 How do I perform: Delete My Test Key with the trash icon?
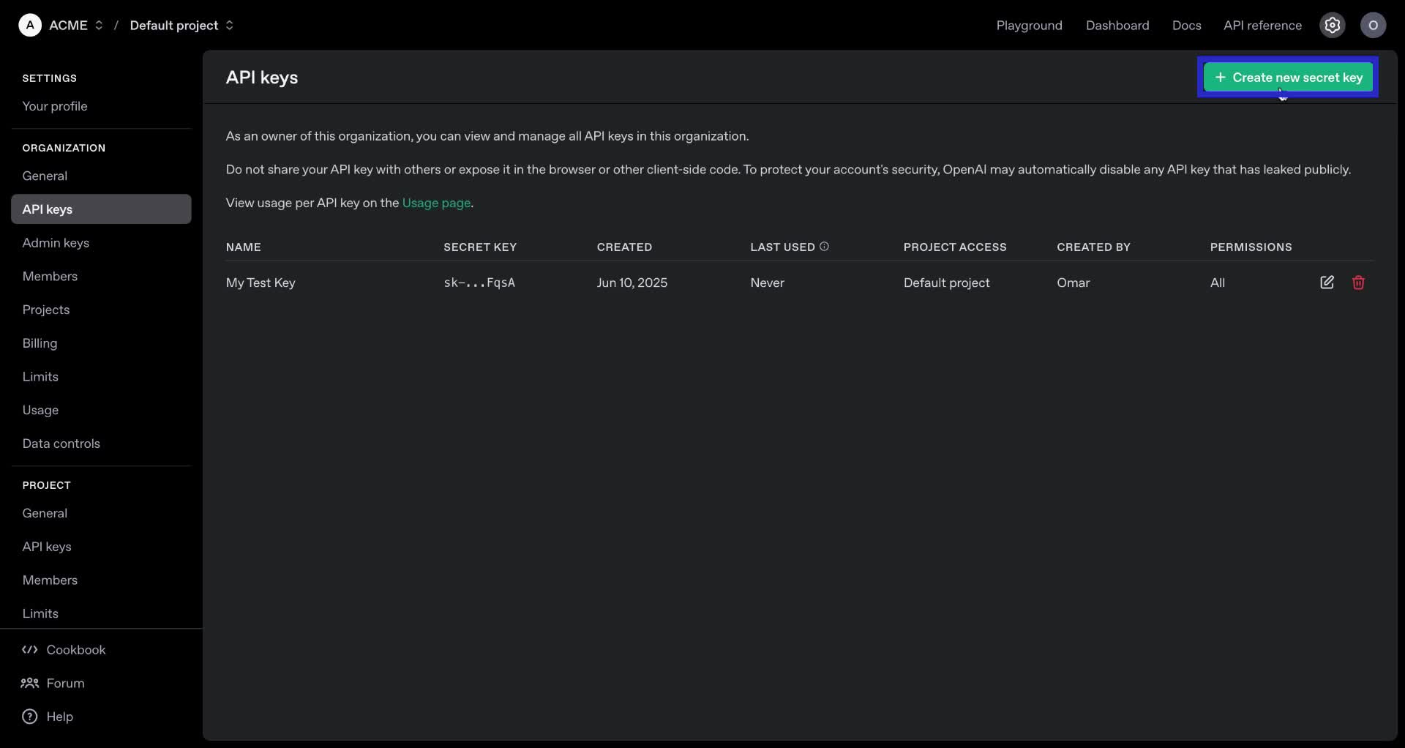[1359, 283]
